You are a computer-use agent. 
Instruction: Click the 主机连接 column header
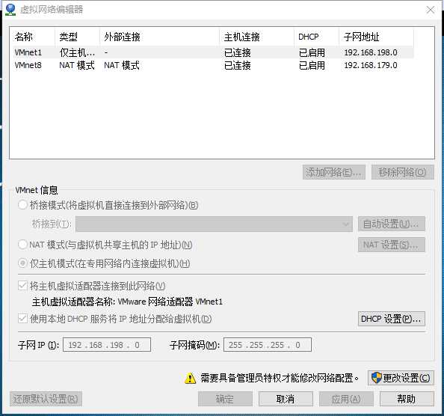[256, 37]
